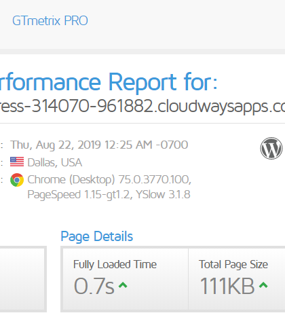The height and width of the screenshot is (330, 285).
Task: Click the USA flag icon
Action: pos(17,162)
